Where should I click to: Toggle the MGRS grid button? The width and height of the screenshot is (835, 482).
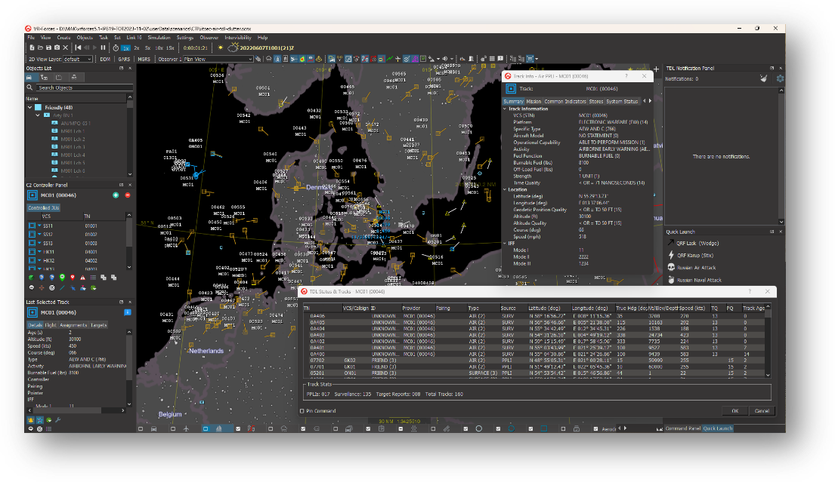click(144, 59)
